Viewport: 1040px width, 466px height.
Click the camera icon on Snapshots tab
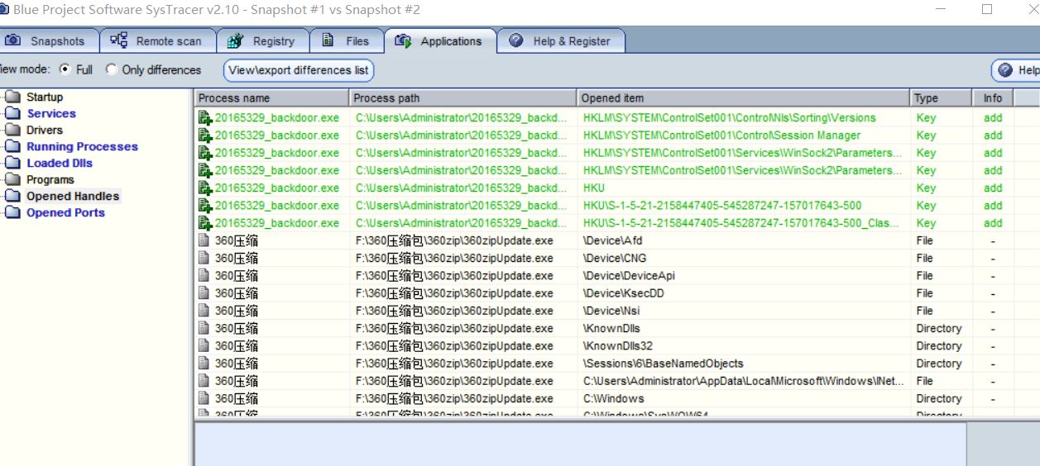[13, 40]
